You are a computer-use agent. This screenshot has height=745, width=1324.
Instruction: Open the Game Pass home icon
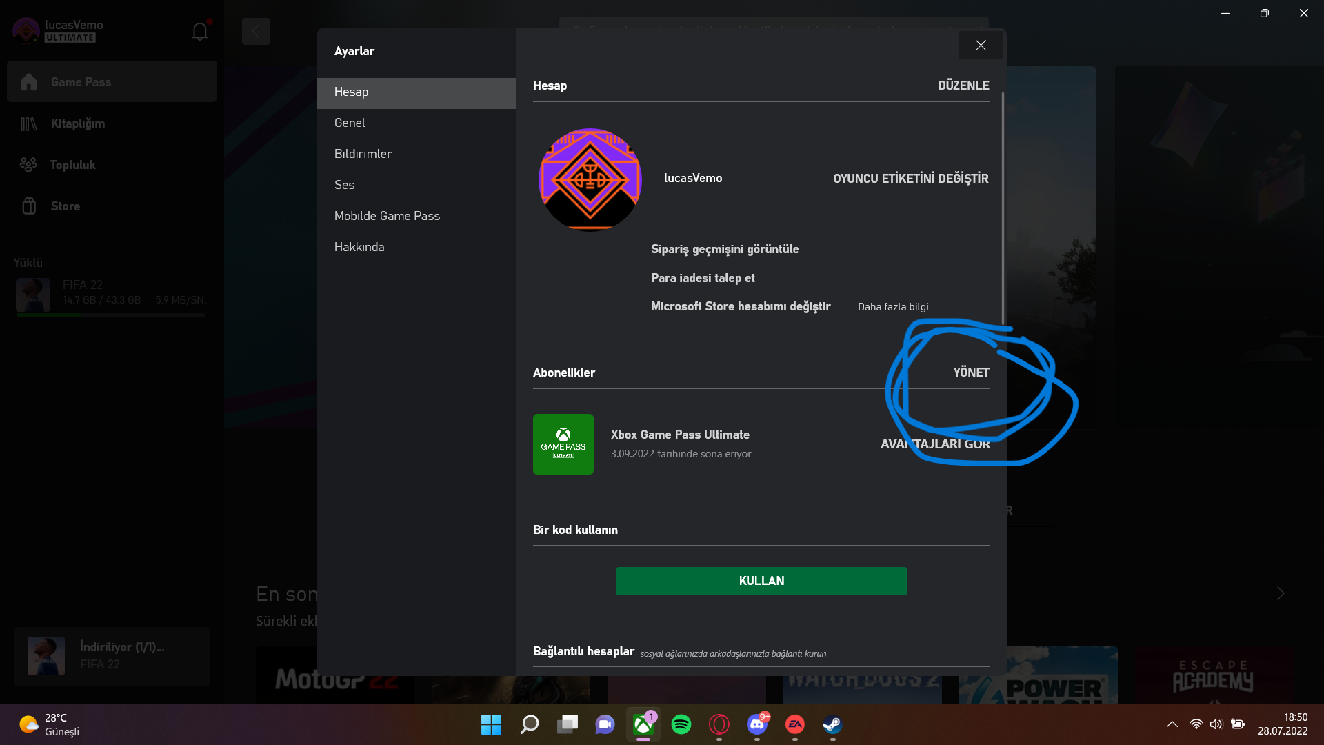point(29,82)
